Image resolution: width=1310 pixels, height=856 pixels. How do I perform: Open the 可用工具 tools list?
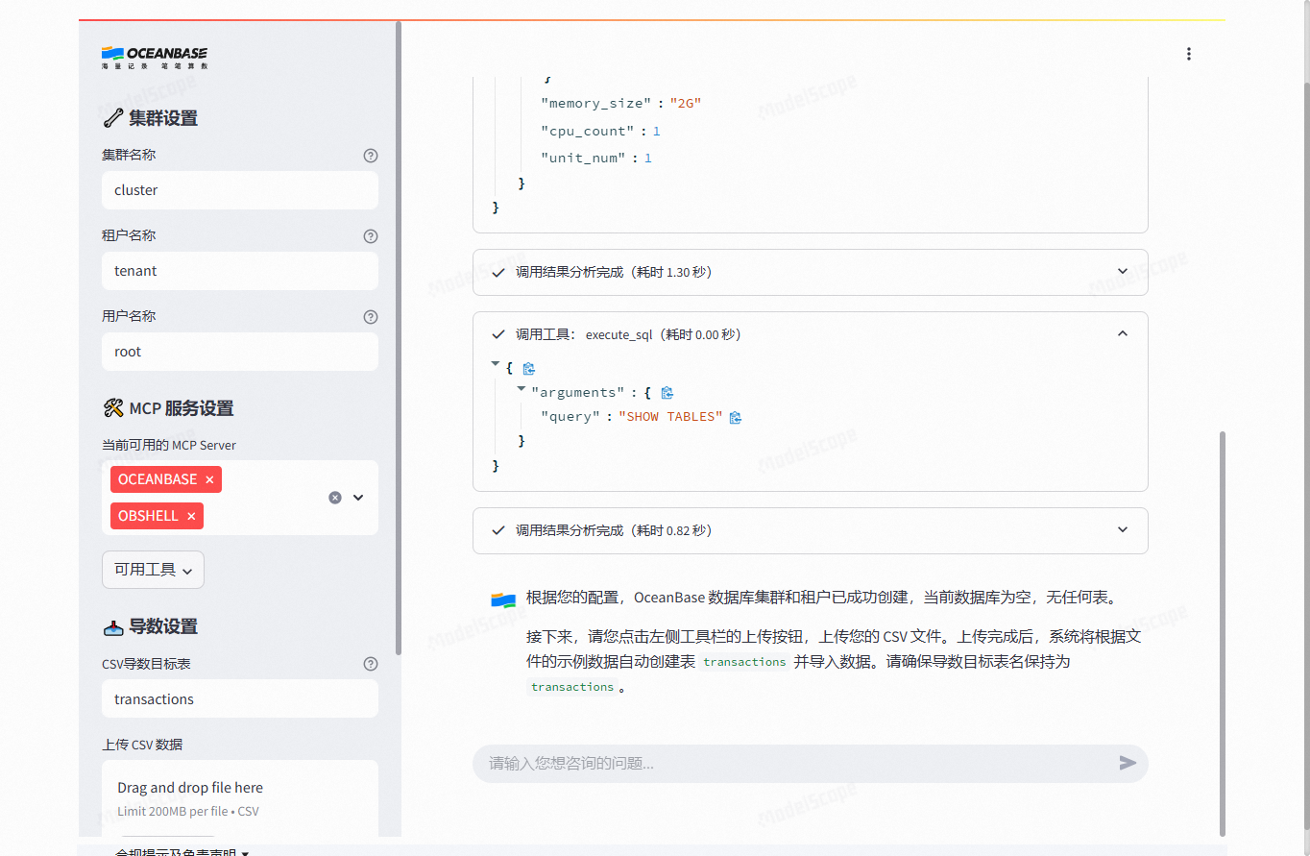click(x=153, y=569)
